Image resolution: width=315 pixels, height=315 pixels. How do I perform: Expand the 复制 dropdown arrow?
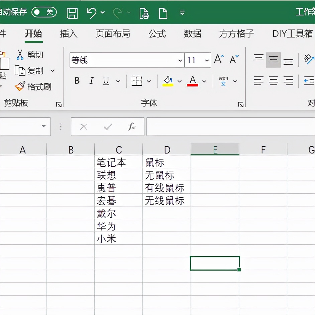click(x=52, y=71)
